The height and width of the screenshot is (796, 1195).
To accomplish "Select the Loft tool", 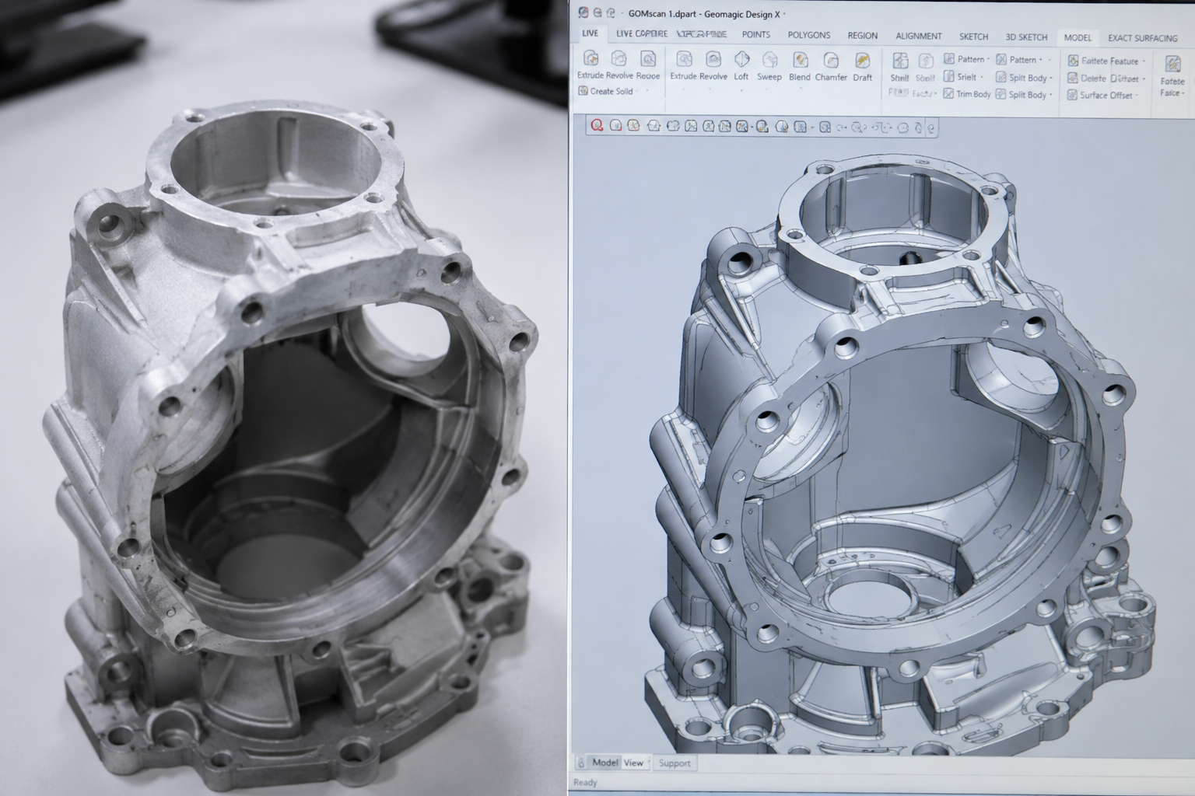I will [741, 65].
